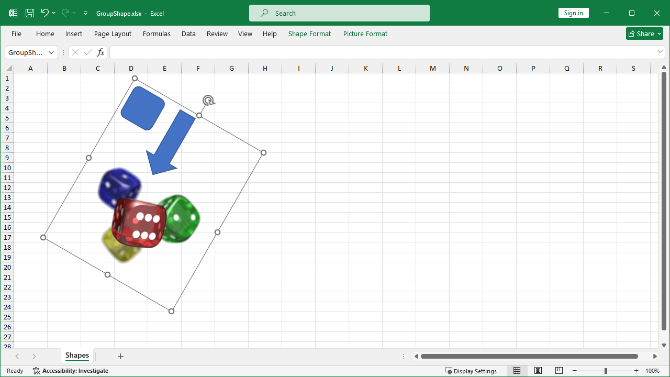Click the Undo arrow icon

pyautogui.click(x=44, y=13)
